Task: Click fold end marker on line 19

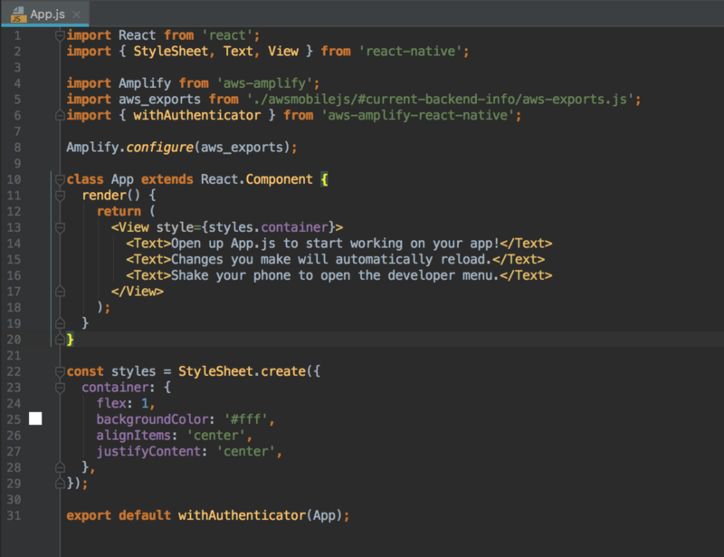Action: 60,323
